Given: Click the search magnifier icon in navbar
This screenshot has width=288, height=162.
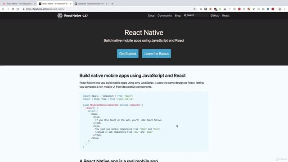Looking at the screenshot, I should (x=185, y=15).
